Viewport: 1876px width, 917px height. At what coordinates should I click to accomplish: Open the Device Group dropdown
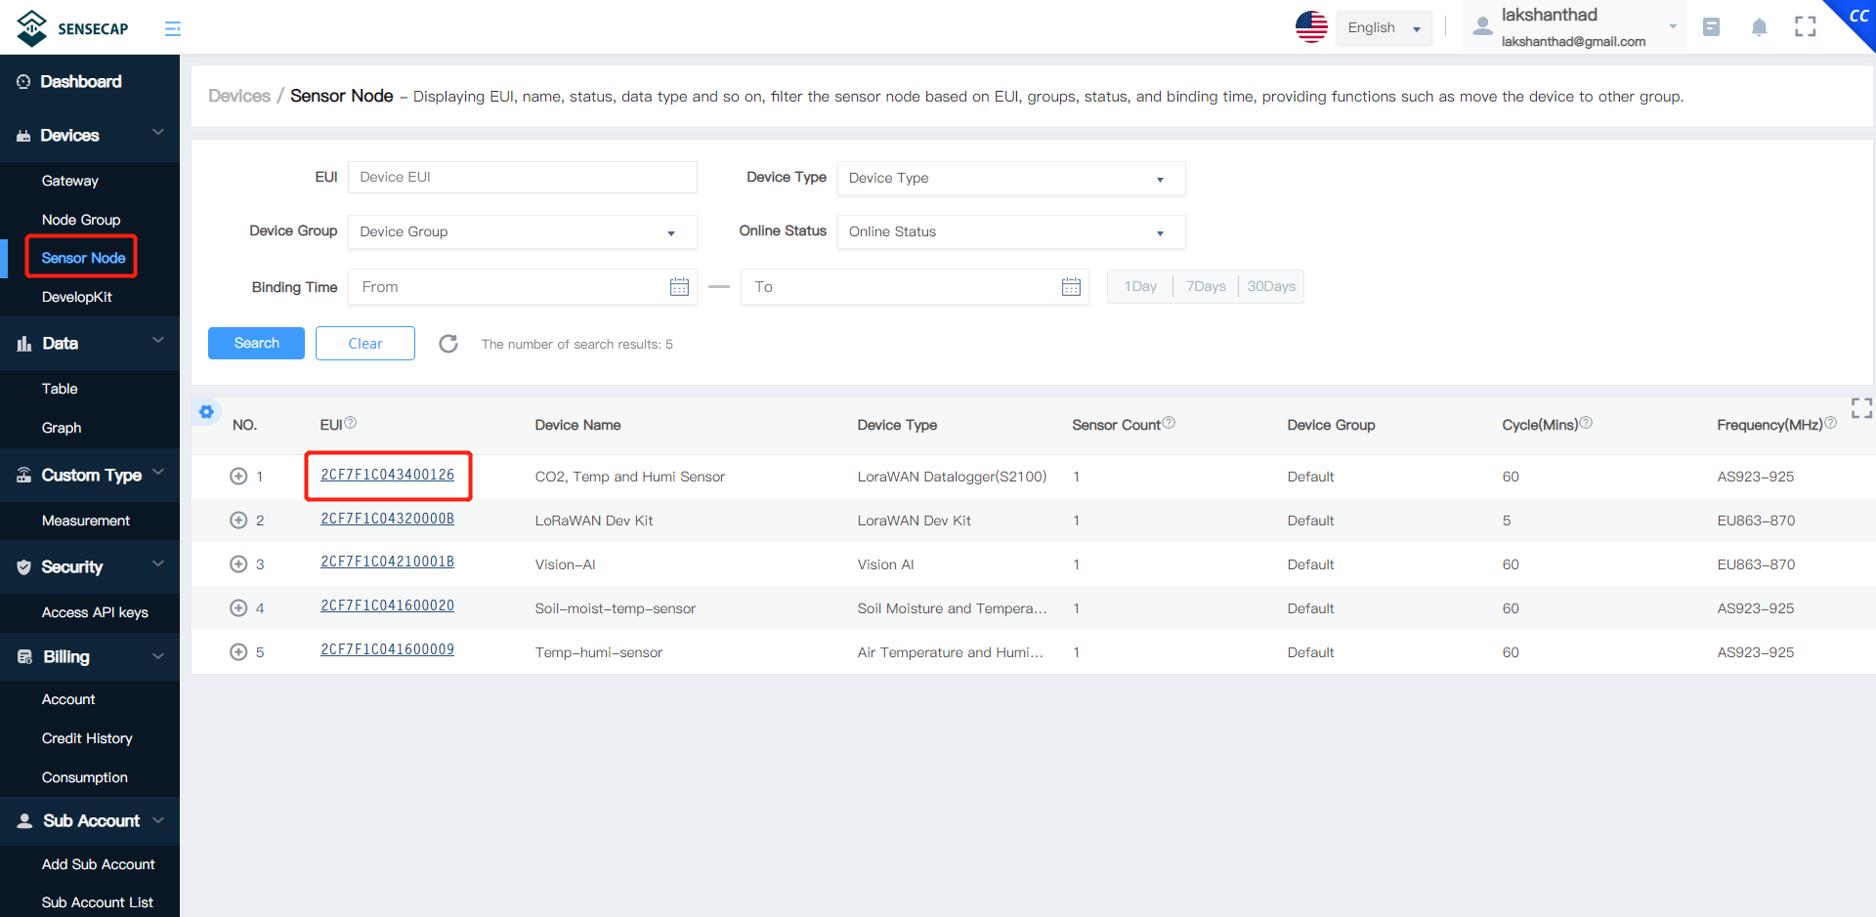(523, 232)
